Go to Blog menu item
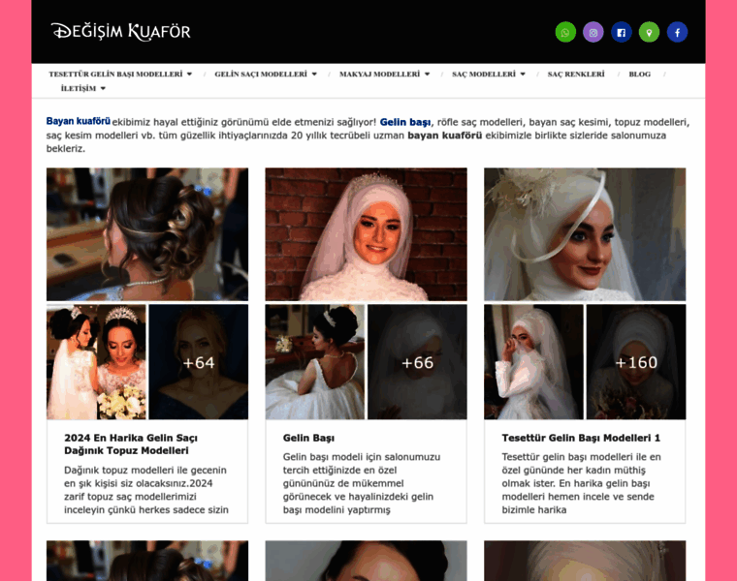737x581 pixels. point(640,75)
